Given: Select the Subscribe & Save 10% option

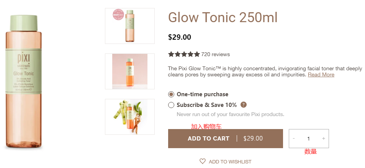Looking at the screenshot, I should (171, 105).
